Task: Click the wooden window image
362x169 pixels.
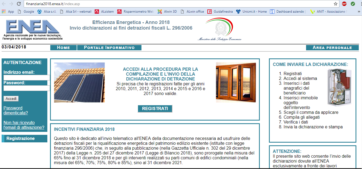Action: tap(236, 82)
